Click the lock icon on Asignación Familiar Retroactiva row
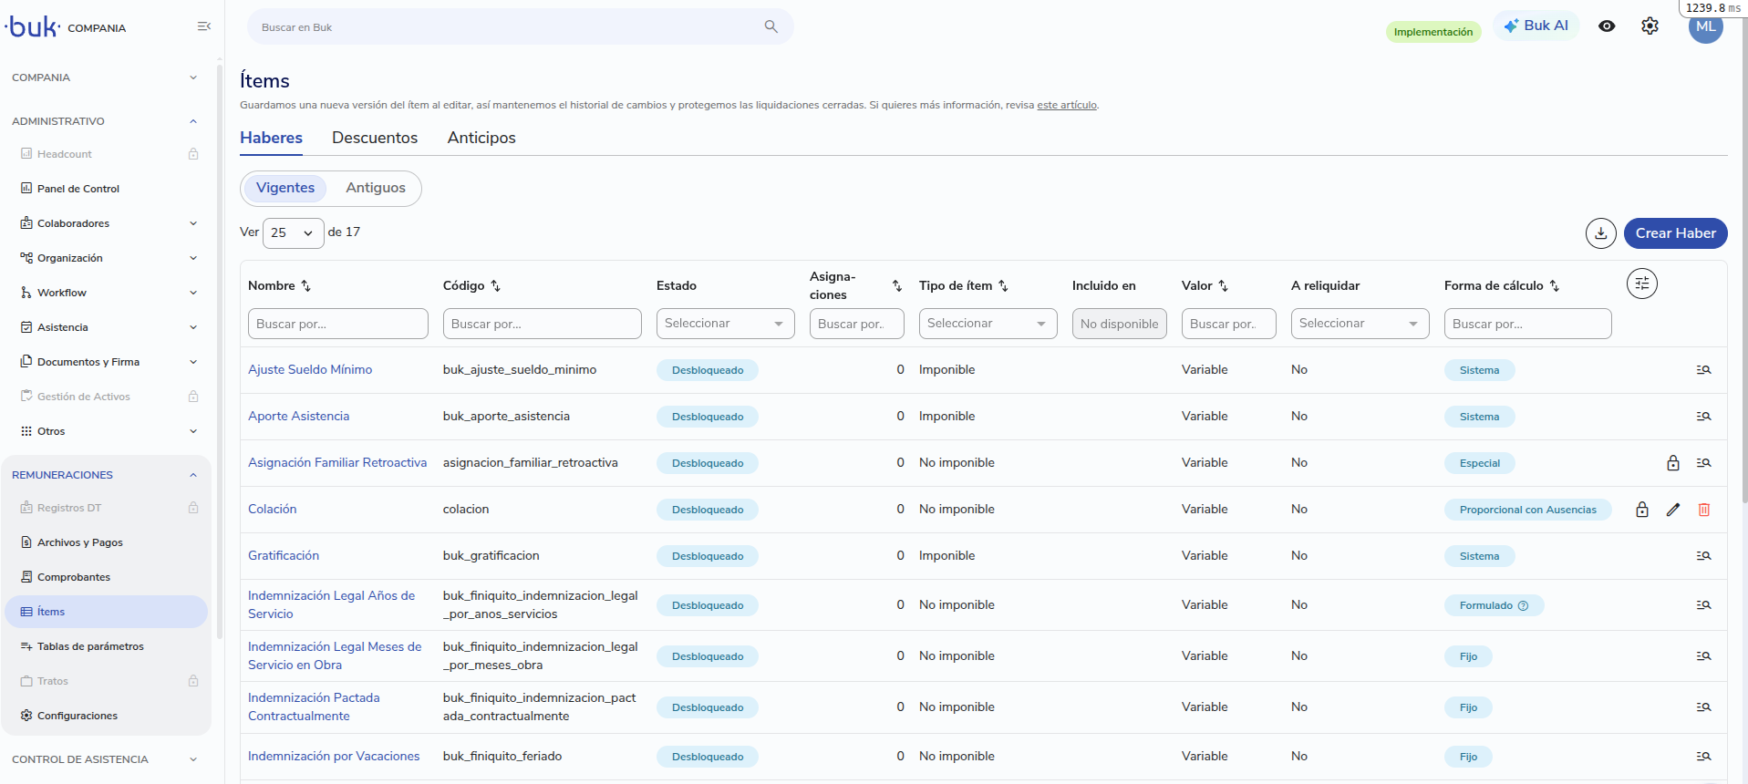 click(x=1672, y=463)
